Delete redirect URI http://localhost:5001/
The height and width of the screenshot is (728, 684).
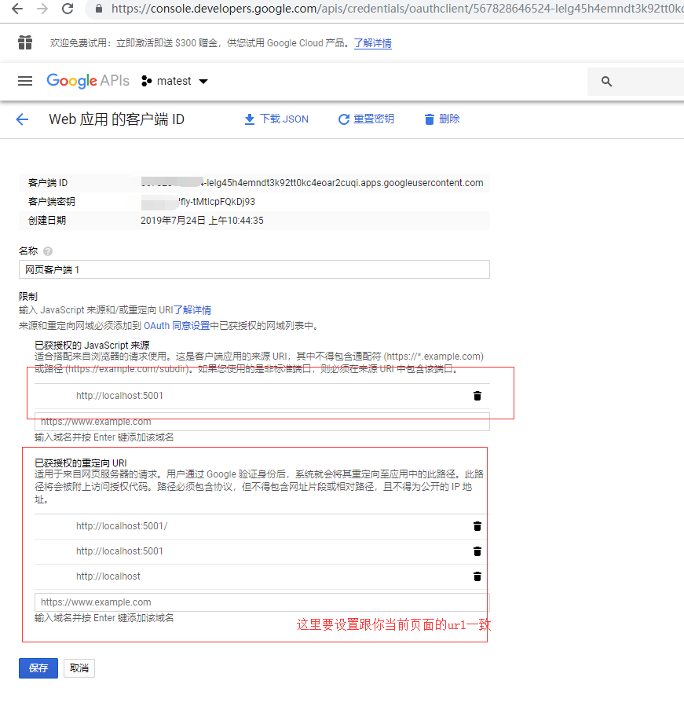click(x=477, y=526)
